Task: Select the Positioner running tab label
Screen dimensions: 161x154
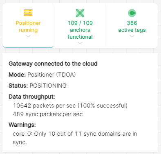Action: (28, 26)
